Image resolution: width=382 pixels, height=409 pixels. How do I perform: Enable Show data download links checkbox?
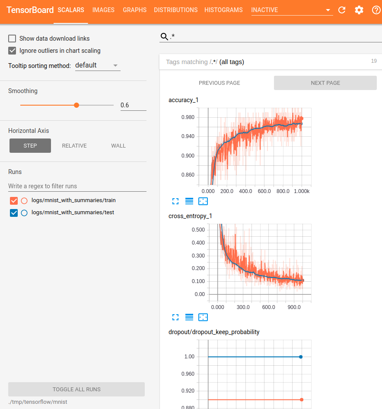coord(12,39)
